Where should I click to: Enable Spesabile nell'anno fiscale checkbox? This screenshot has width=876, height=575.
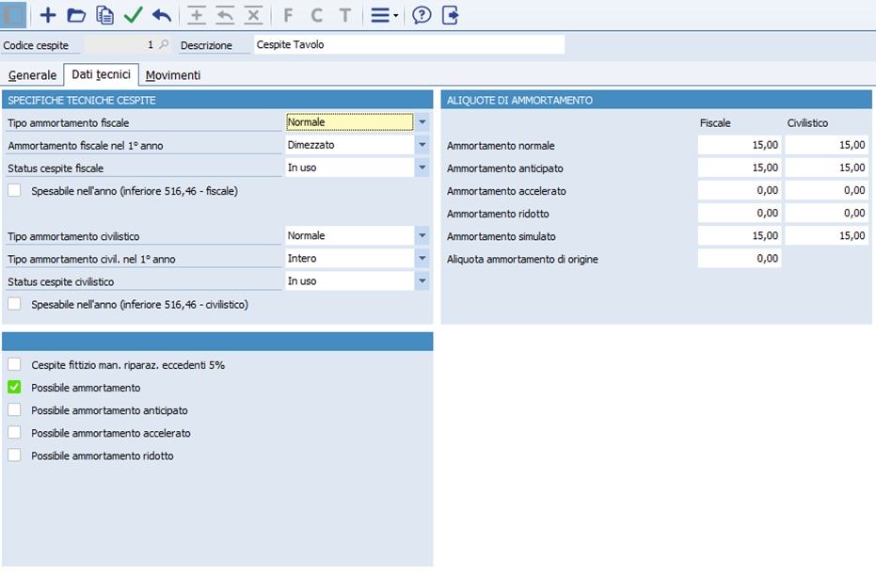point(14,190)
